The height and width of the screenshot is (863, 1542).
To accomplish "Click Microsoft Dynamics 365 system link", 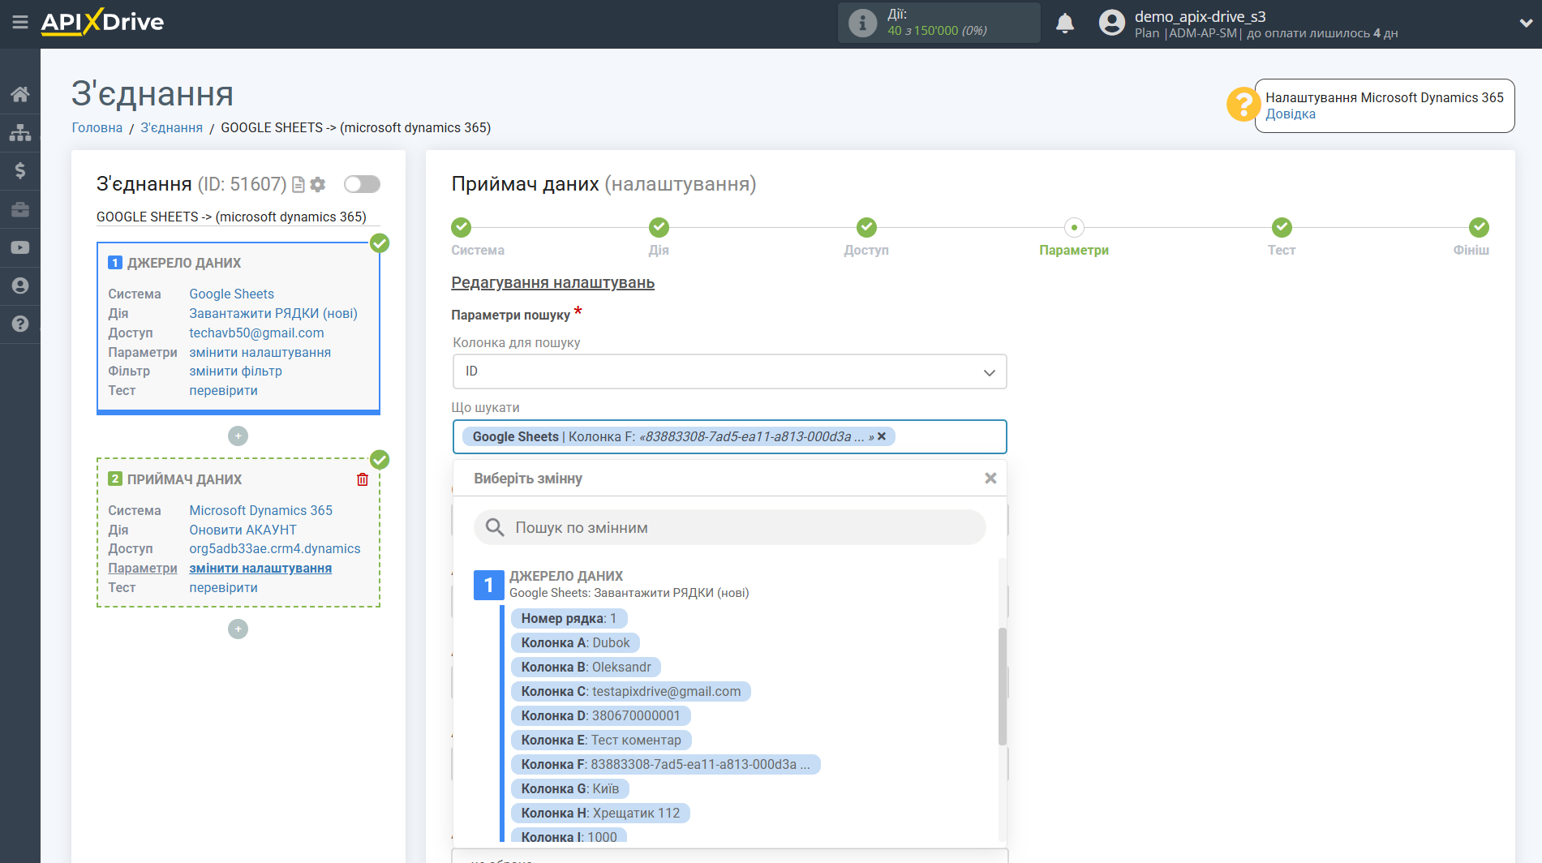I will click(261, 510).
